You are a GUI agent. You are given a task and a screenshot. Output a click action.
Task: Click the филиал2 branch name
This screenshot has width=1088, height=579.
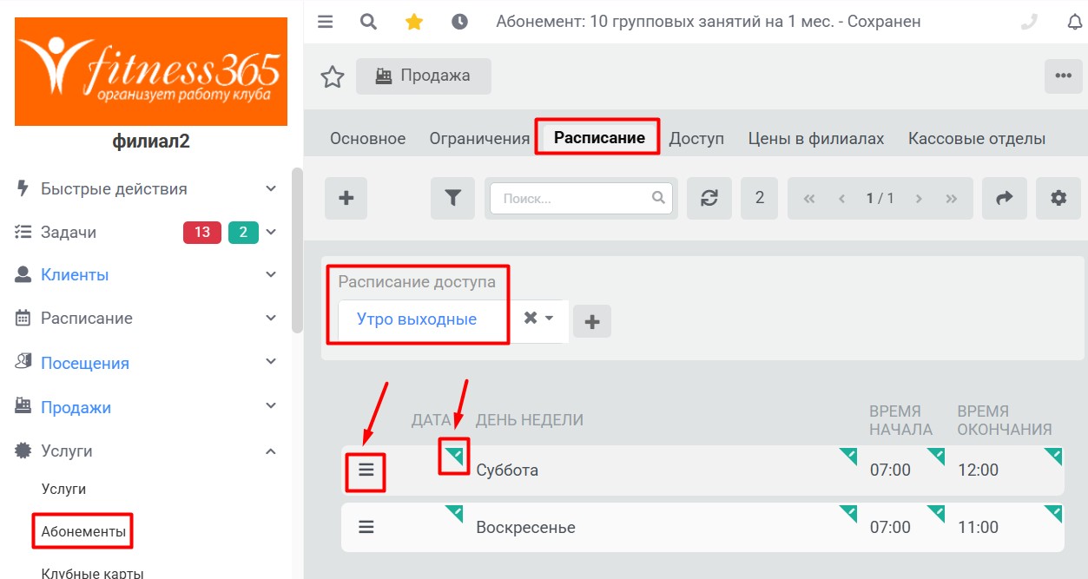point(151,142)
